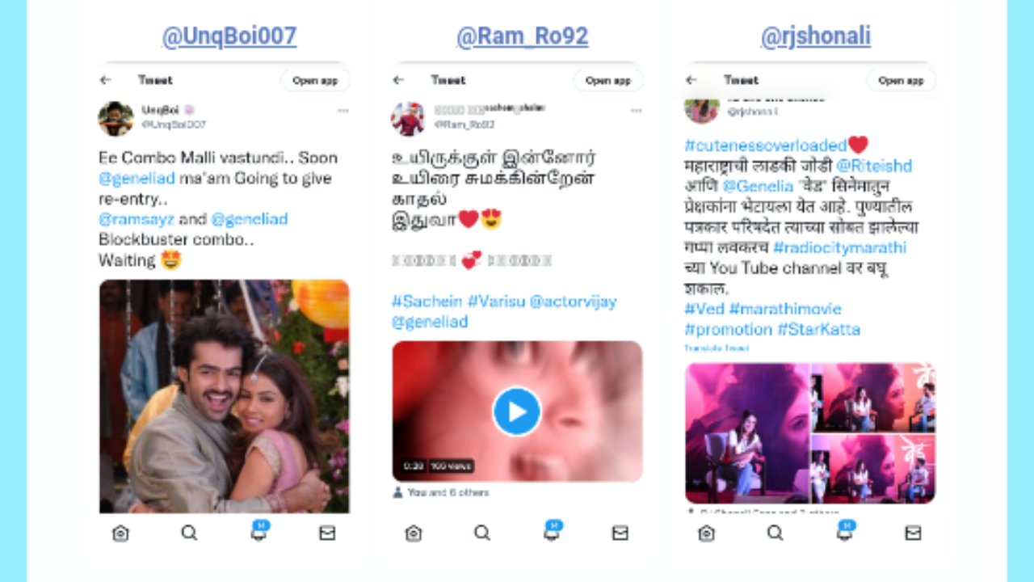
Task: View UnqBoi tweet photo of couple
Action: (x=225, y=396)
